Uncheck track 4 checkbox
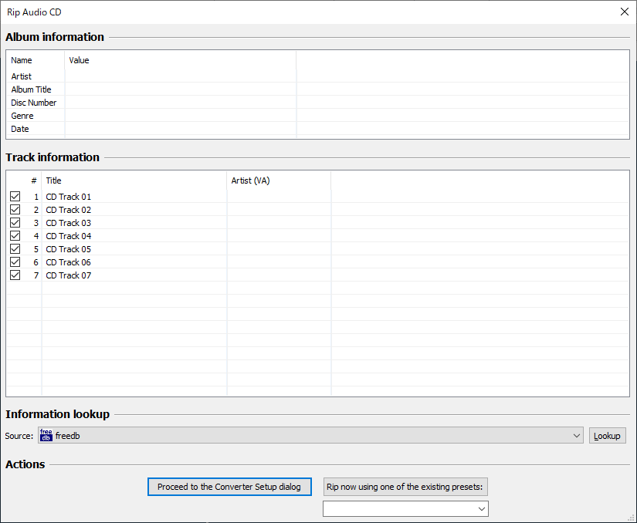 click(x=15, y=236)
